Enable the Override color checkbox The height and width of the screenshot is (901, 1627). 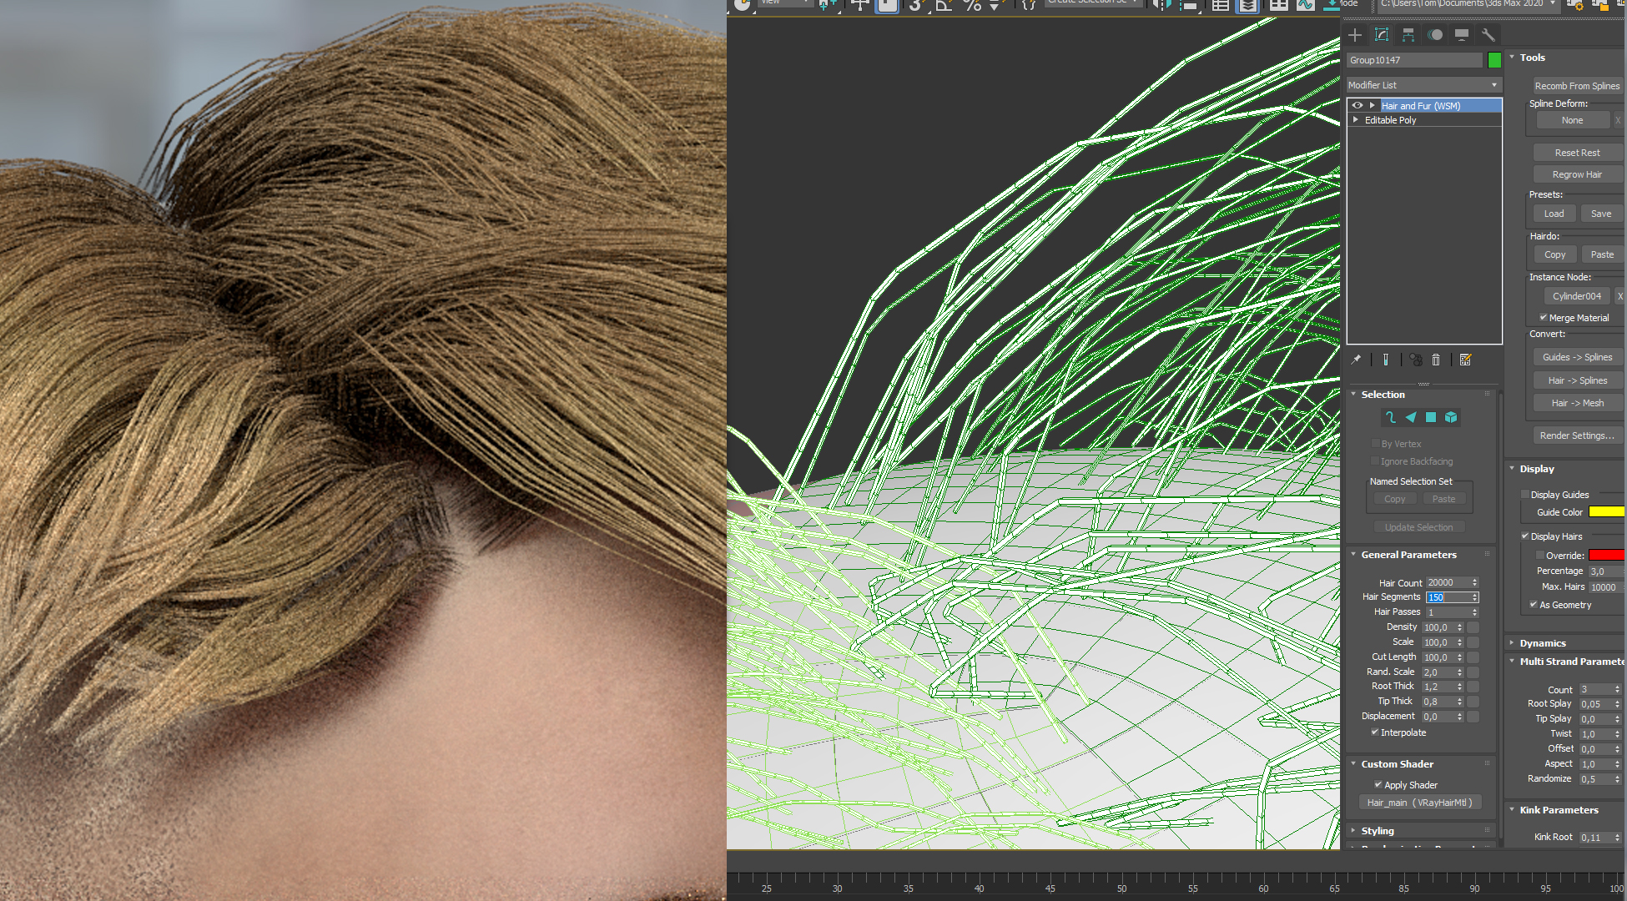(1540, 555)
